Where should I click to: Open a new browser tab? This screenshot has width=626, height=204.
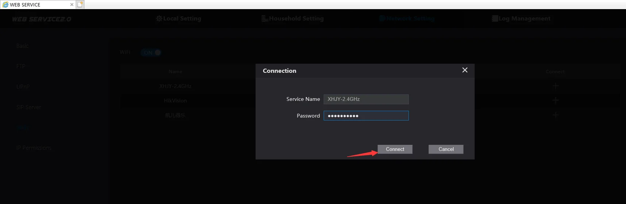click(x=80, y=5)
